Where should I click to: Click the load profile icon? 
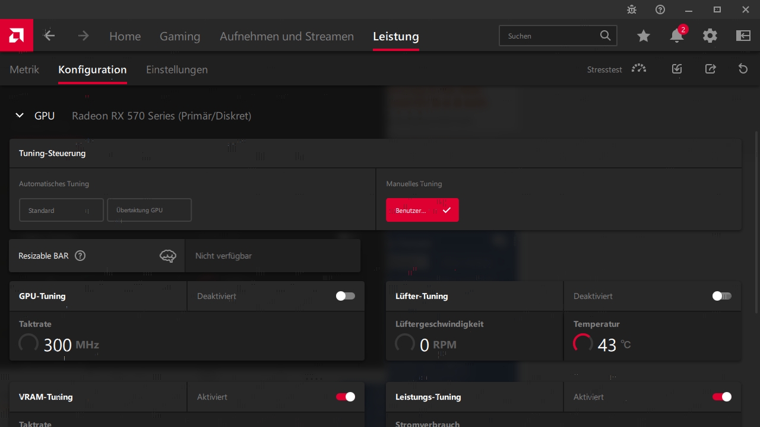pos(677,69)
